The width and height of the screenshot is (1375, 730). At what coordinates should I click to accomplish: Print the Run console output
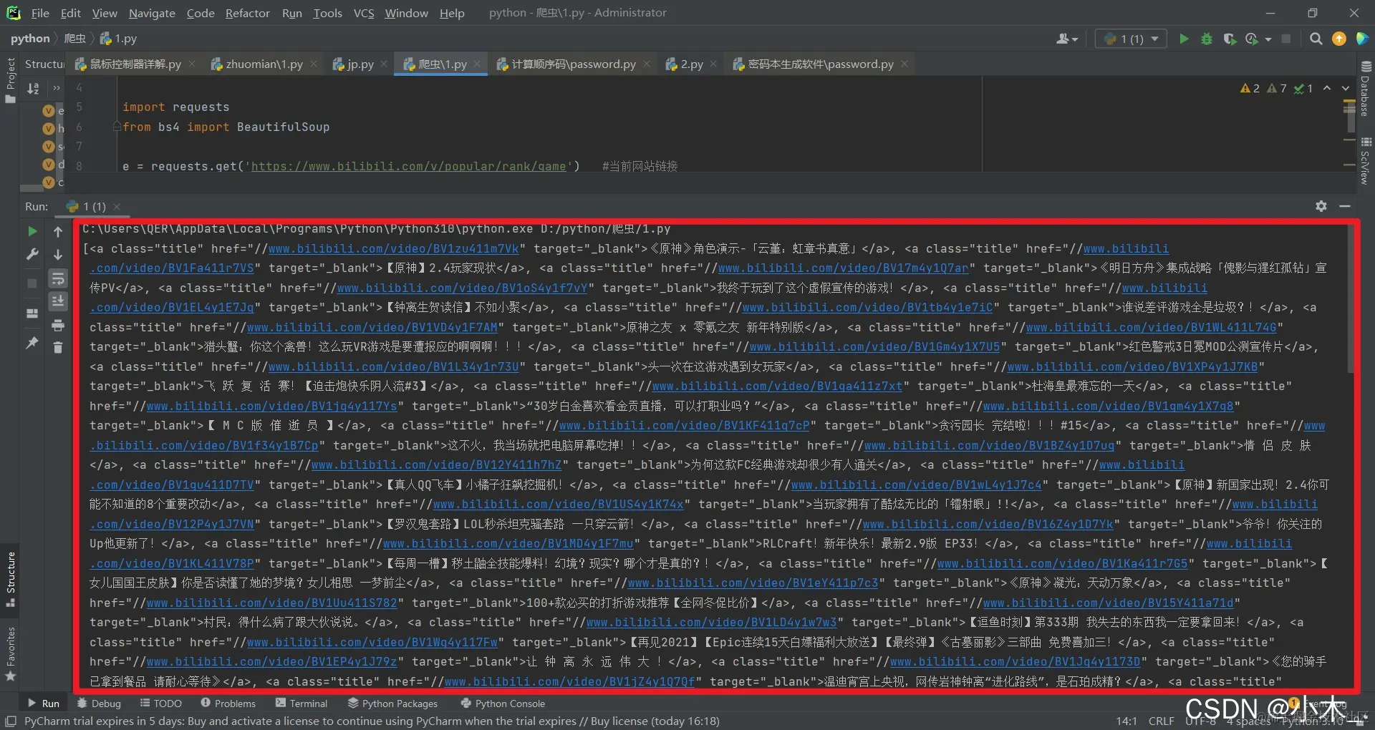tap(58, 326)
